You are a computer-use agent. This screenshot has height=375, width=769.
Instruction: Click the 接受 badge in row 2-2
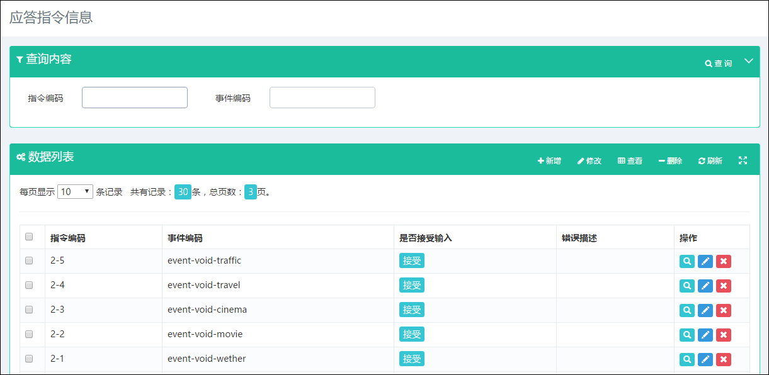[412, 334]
